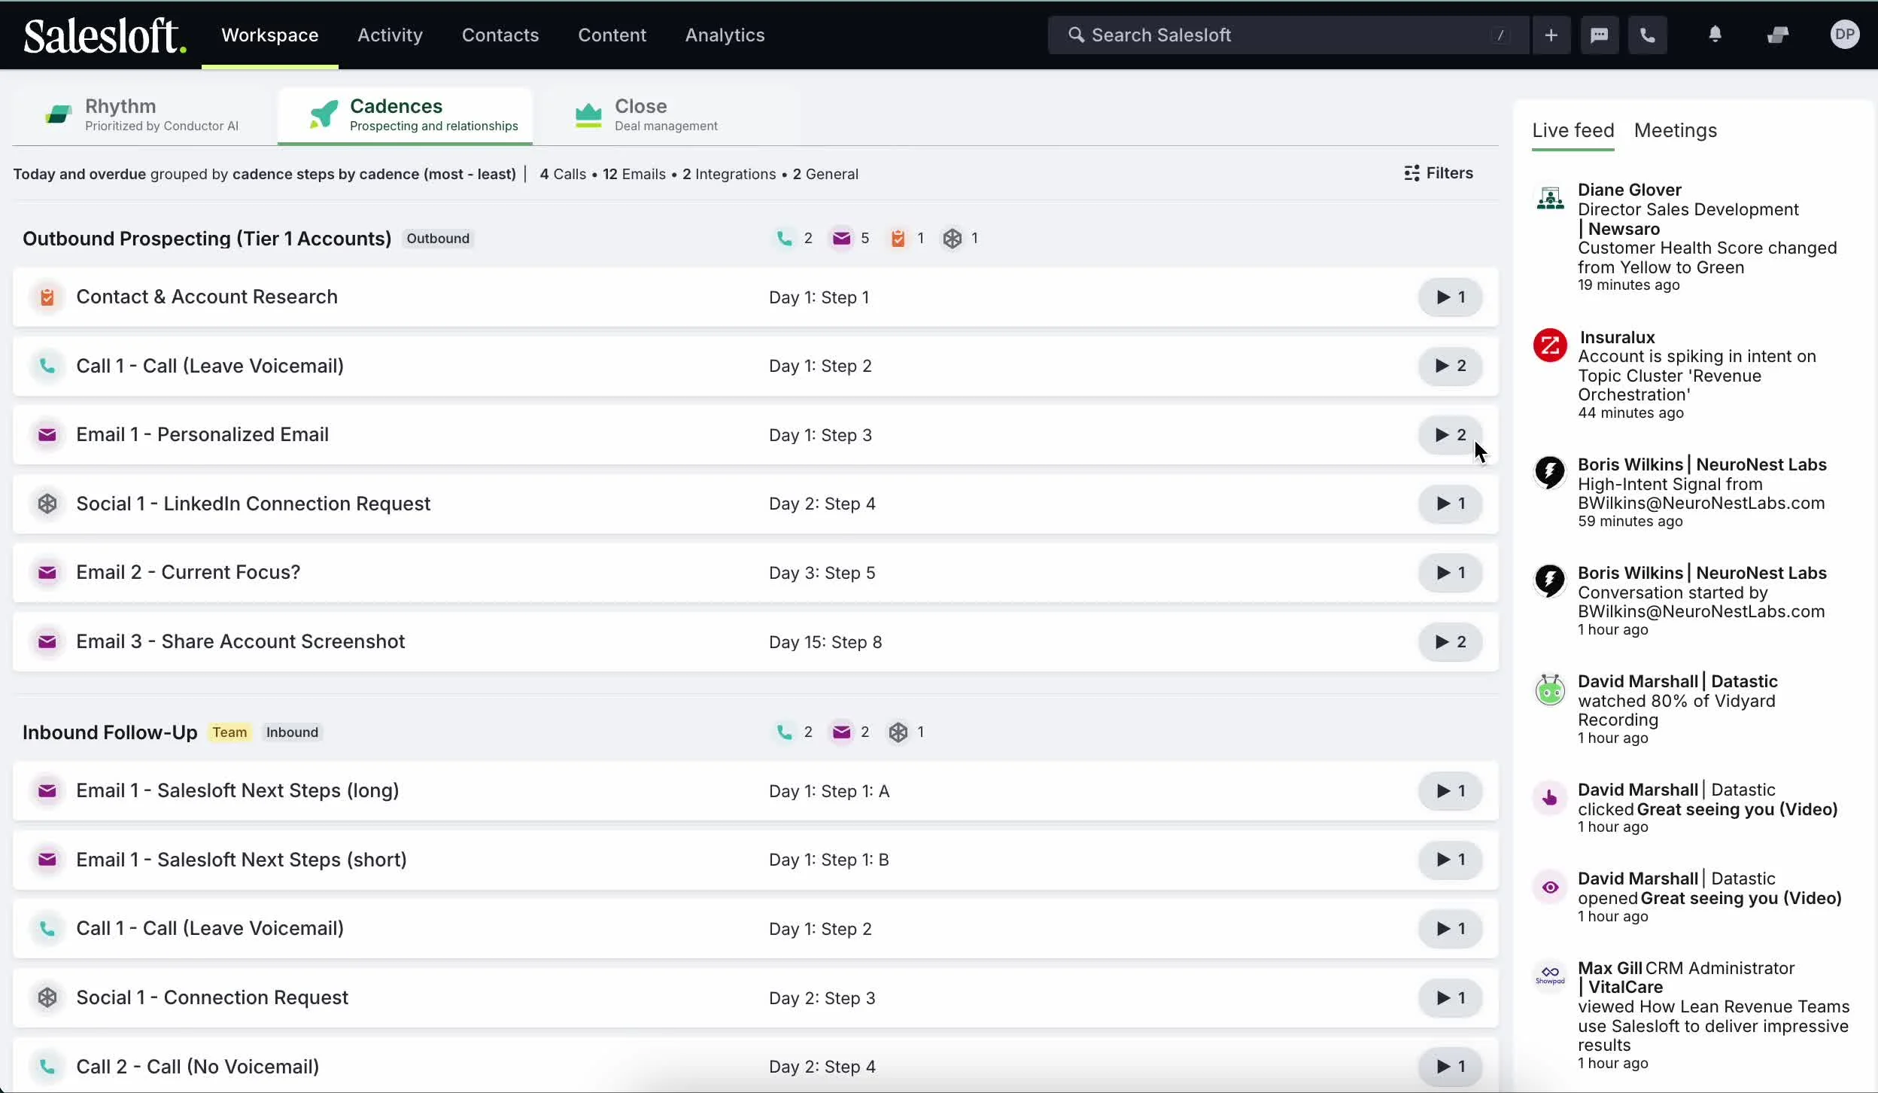Viewport: 1878px width, 1093px height.
Task: Click the Diane Glover feed name
Action: click(x=1630, y=190)
